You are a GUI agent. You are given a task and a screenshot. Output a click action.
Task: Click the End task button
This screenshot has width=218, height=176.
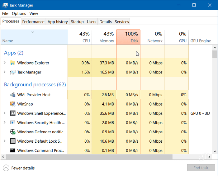point(201,168)
